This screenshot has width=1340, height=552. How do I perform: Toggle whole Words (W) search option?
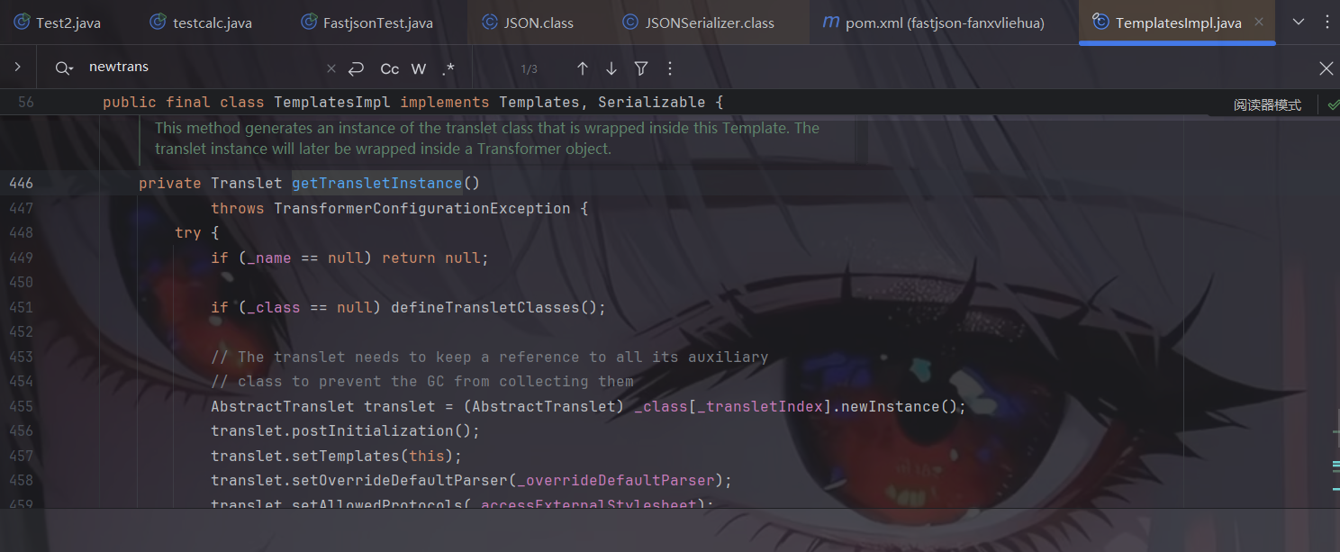pyautogui.click(x=419, y=68)
